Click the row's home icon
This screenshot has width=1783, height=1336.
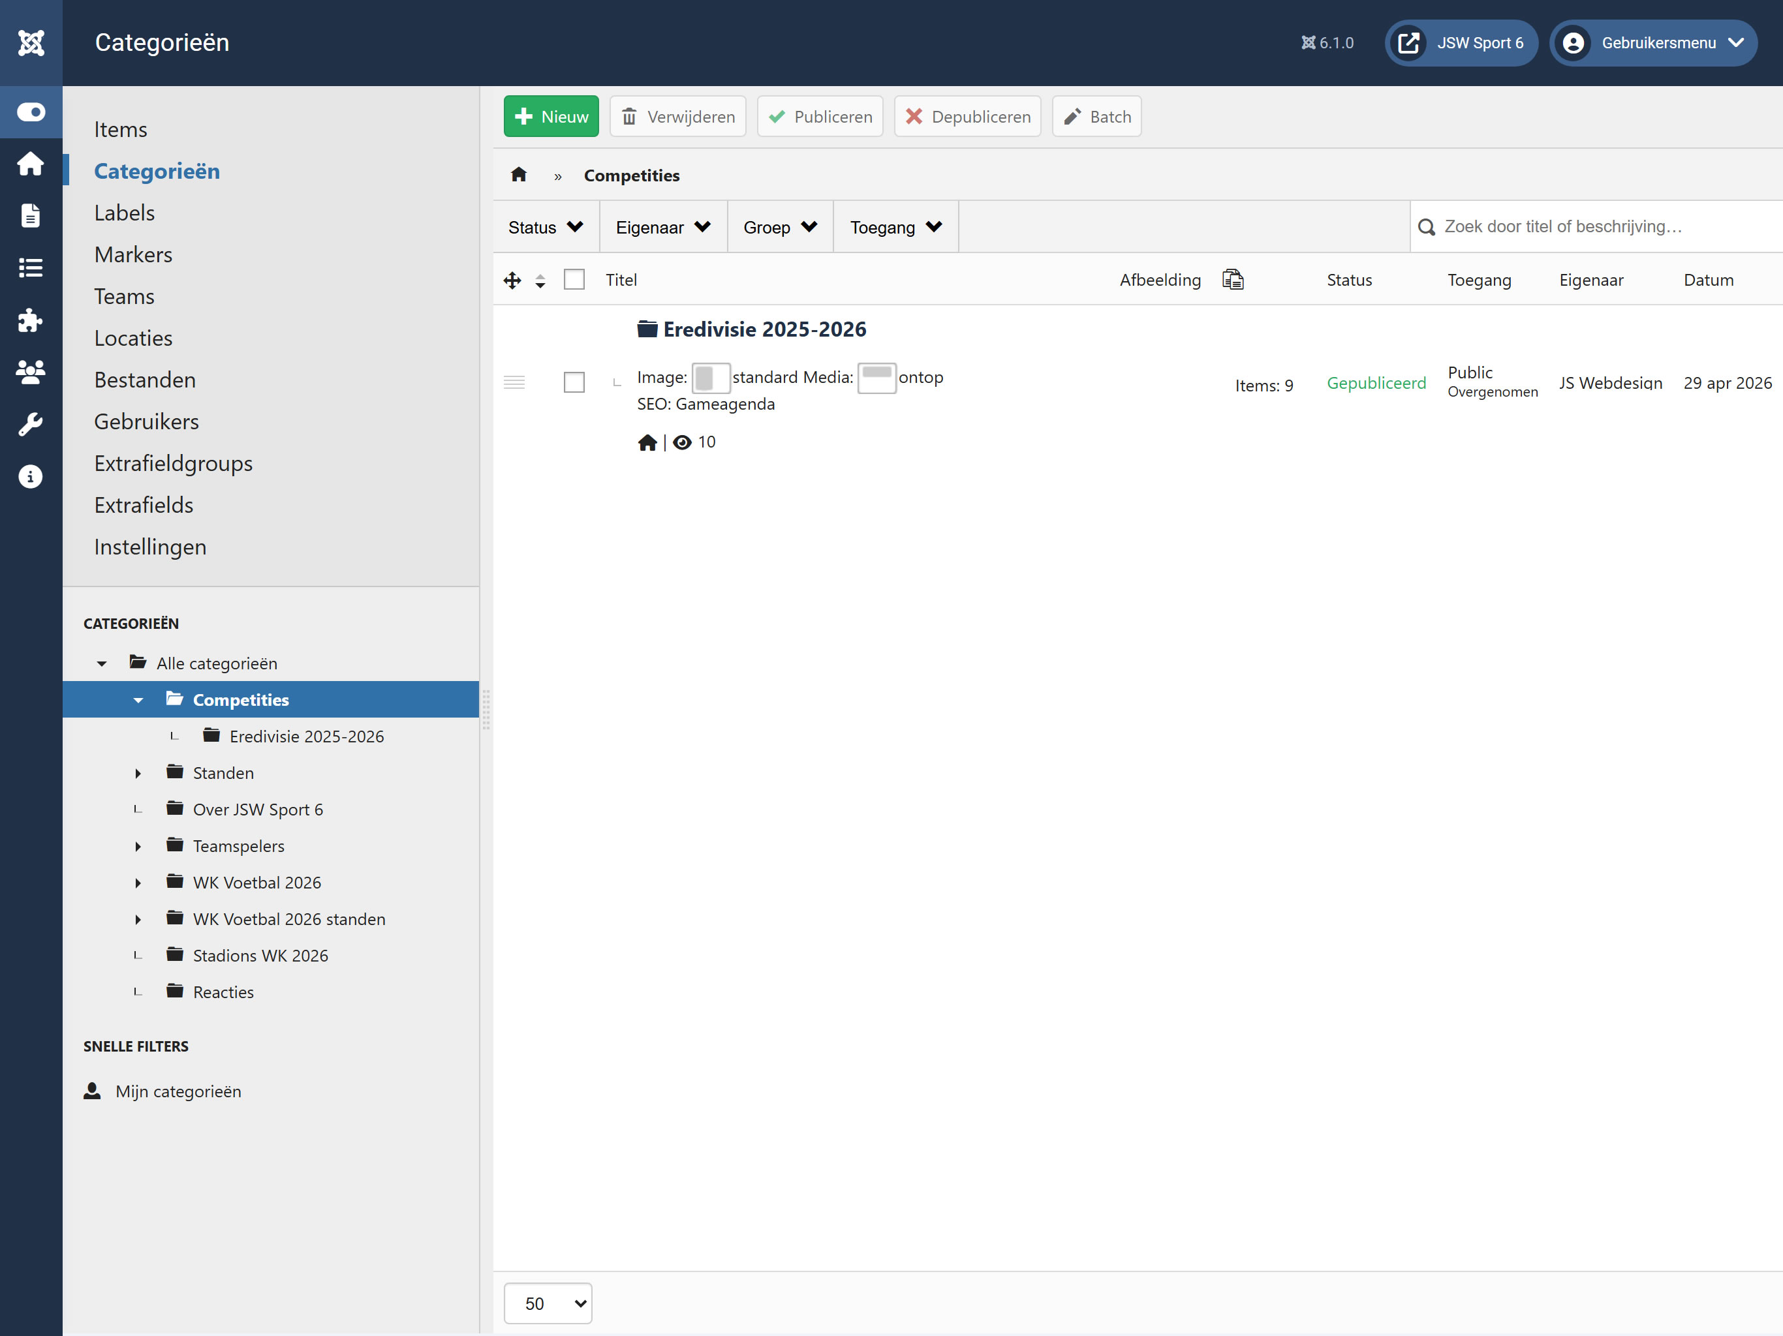pyautogui.click(x=647, y=442)
